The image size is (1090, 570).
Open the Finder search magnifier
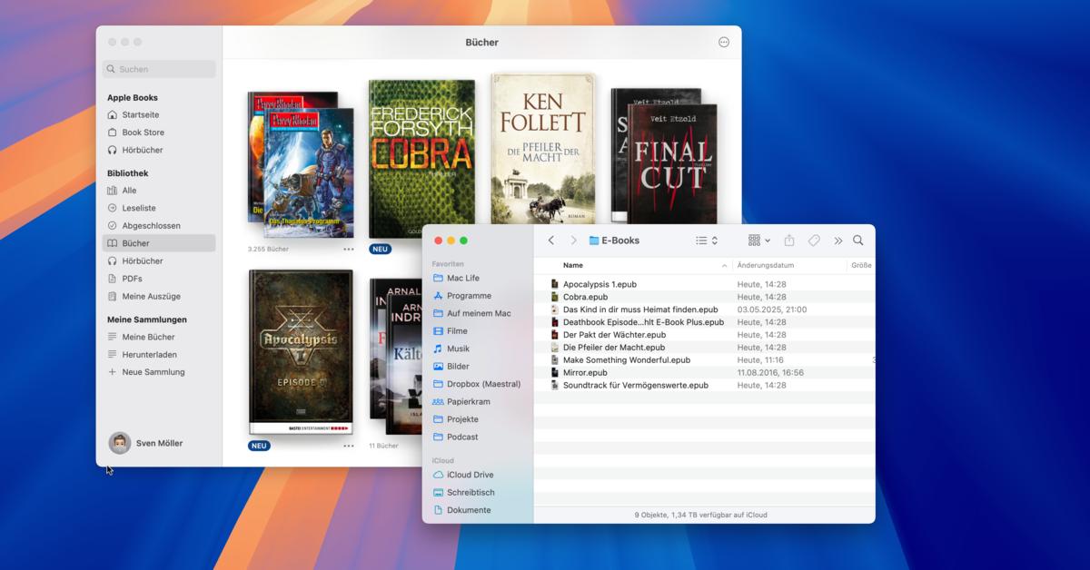(857, 241)
